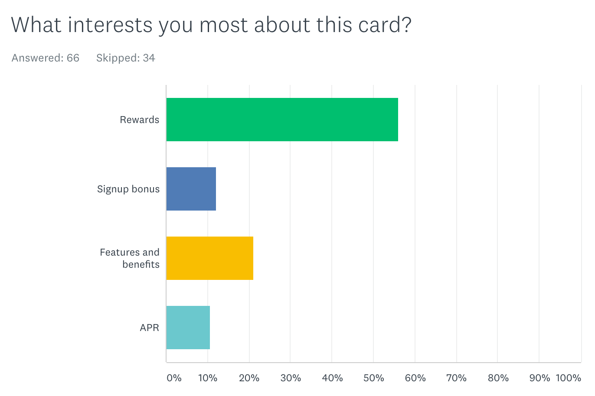Select the Signup bonus category label
This screenshot has width=595, height=396.
pyautogui.click(x=128, y=189)
